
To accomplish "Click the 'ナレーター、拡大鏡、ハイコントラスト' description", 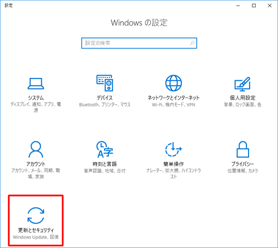I will [173, 173].
